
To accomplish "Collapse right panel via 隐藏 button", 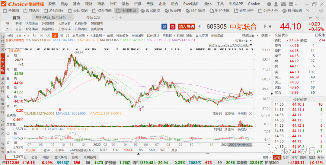I will pos(266,36).
